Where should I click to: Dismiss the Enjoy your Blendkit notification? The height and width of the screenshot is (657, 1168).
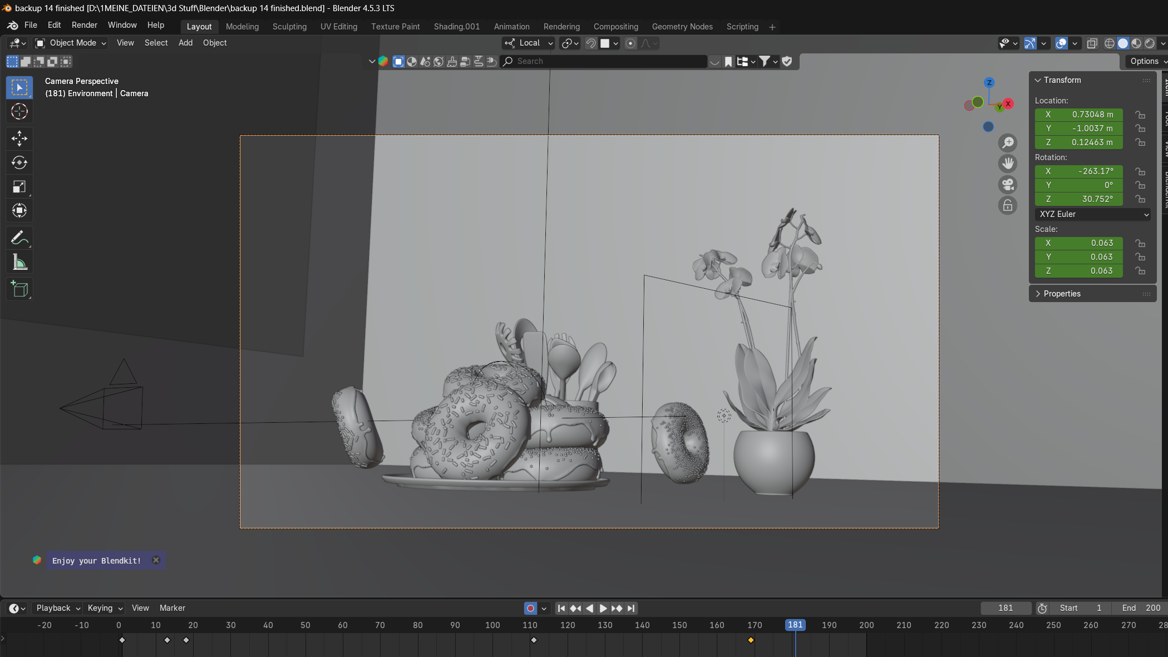coord(156,560)
